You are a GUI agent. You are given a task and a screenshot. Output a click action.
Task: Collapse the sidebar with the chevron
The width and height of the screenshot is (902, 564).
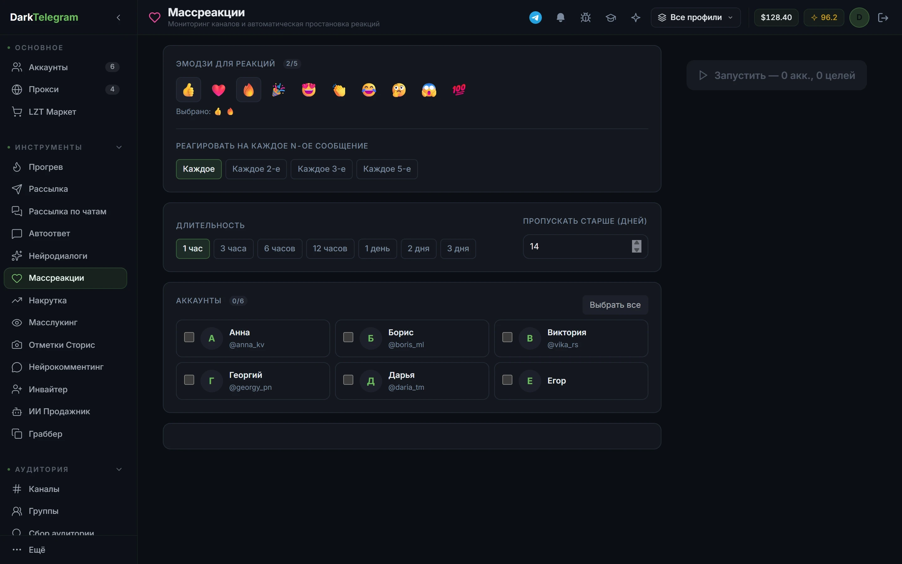point(118,18)
